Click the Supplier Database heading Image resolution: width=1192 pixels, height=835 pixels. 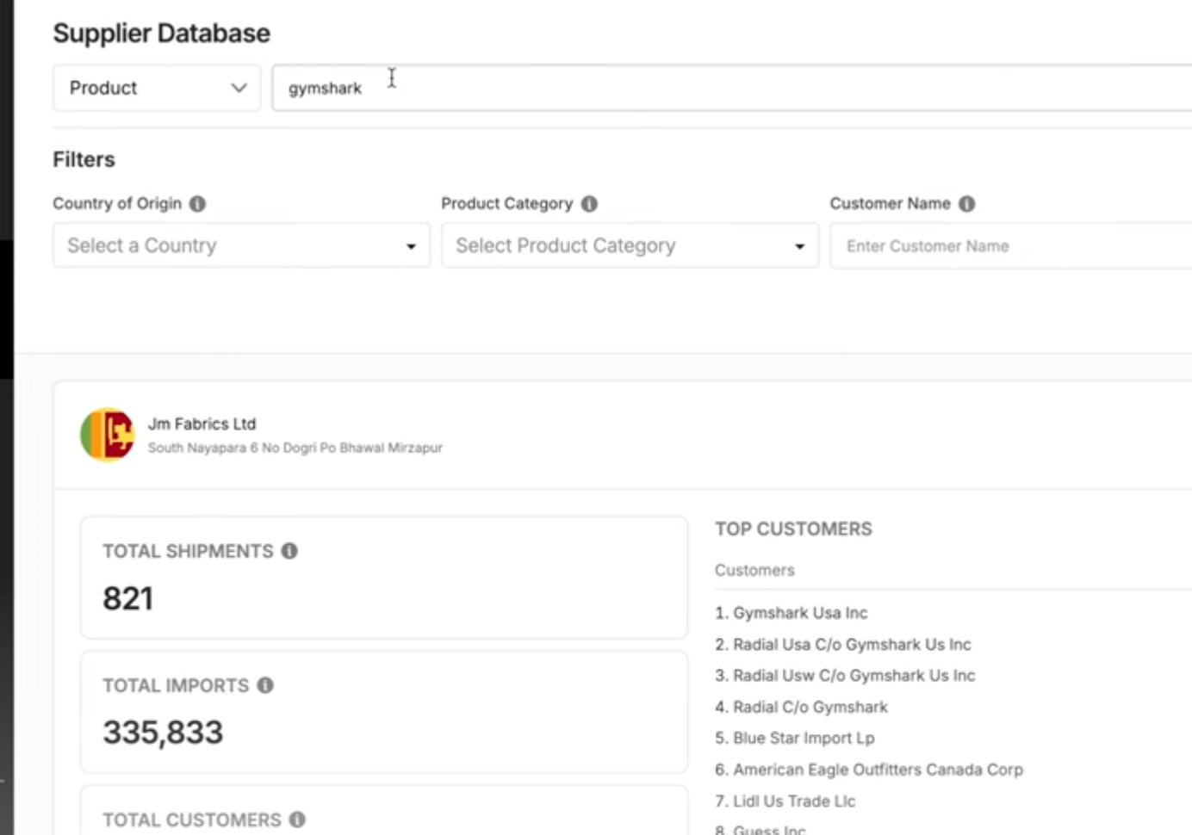click(x=161, y=33)
